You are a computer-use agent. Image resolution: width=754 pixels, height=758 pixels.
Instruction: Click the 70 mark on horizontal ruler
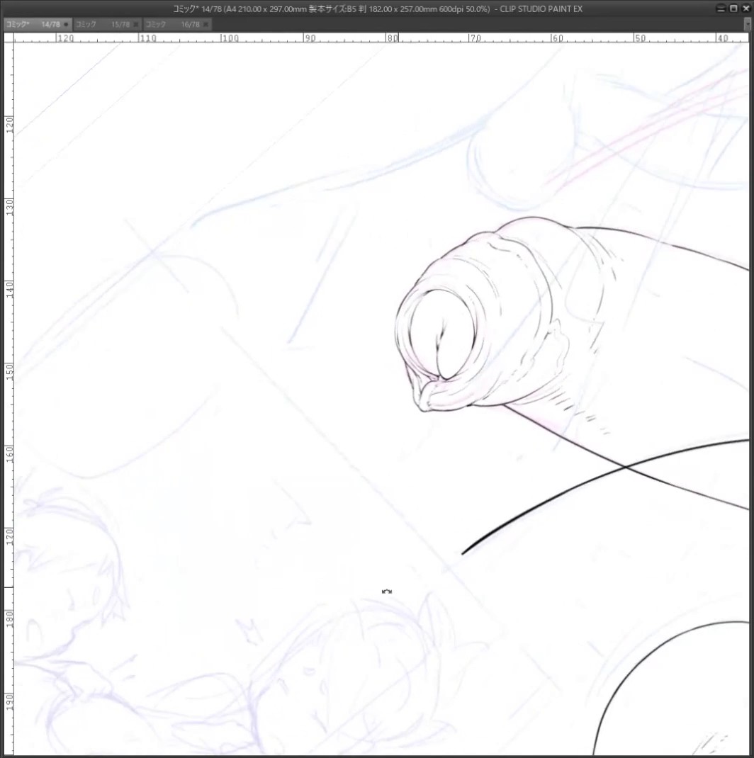pyautogui.click(x=476, y=38)
